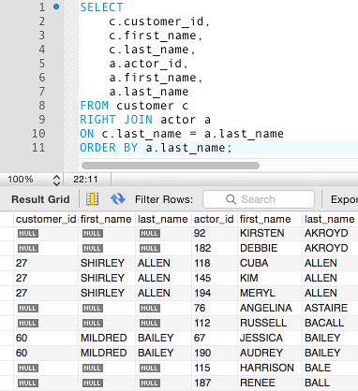Screen dimensions: 358x391
Task: Click last name cell BACALL
Action: 324,323
